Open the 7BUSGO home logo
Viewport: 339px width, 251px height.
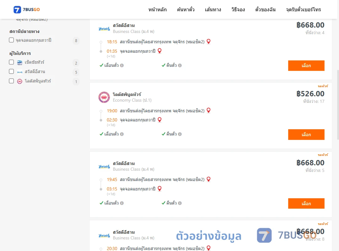[27, 9]
